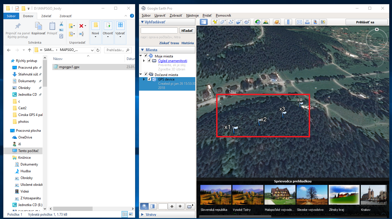Switch to Zdieľať ribbon tab
Screen dimensions: 392x219
tap(46, 16)
